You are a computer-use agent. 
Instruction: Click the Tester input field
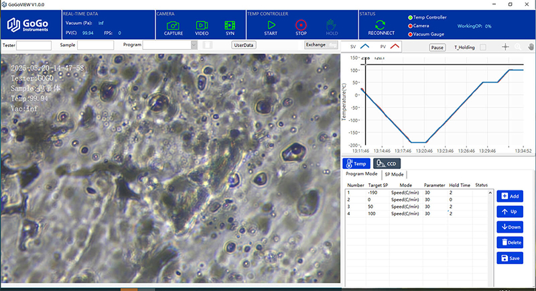(x=33, y=45)
